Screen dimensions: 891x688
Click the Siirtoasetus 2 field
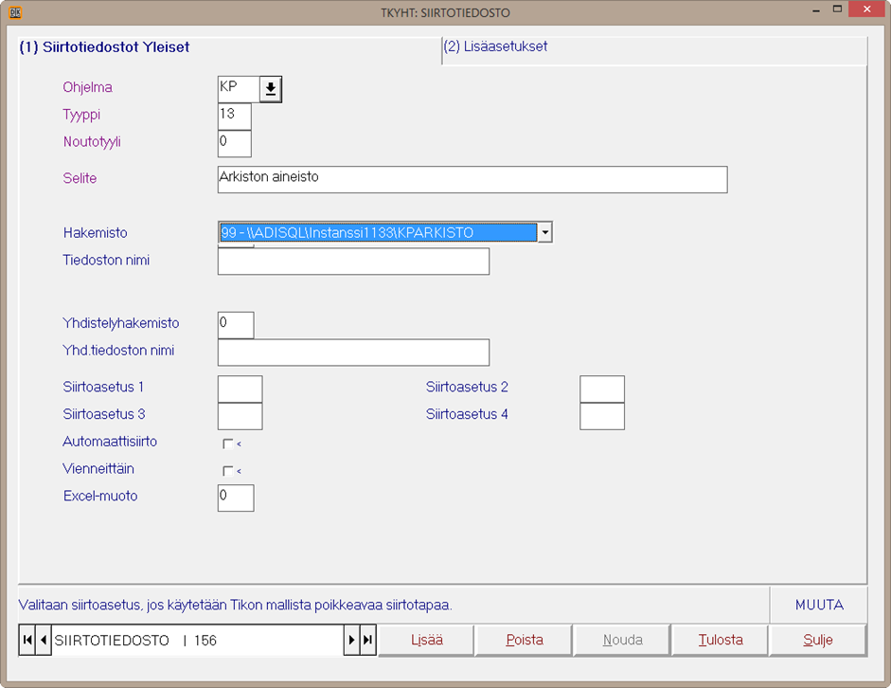point(602,389)
